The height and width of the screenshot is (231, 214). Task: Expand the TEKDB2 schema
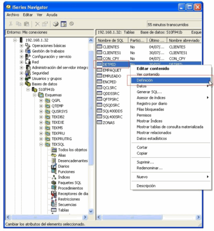41,117
